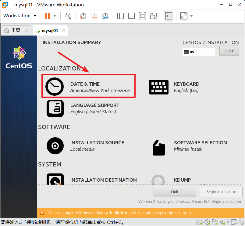Minimize the VMware Workstation window
Screen dimensions: 245x226
point(221,5)
